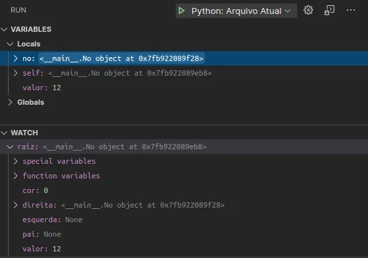Click the raiz object value text

click(x=125, y=147)
